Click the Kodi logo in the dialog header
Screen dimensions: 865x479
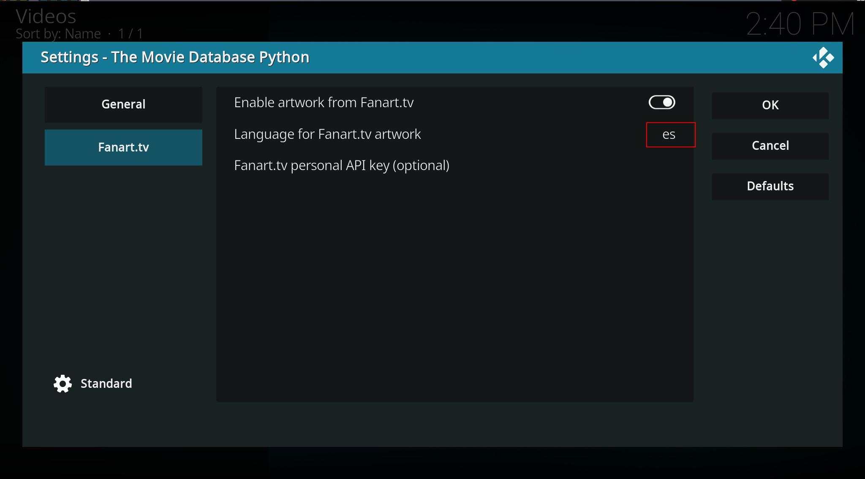(823, 57)
